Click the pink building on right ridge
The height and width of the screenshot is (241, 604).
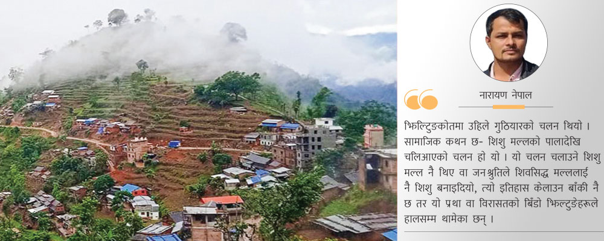tap(373, 136)
